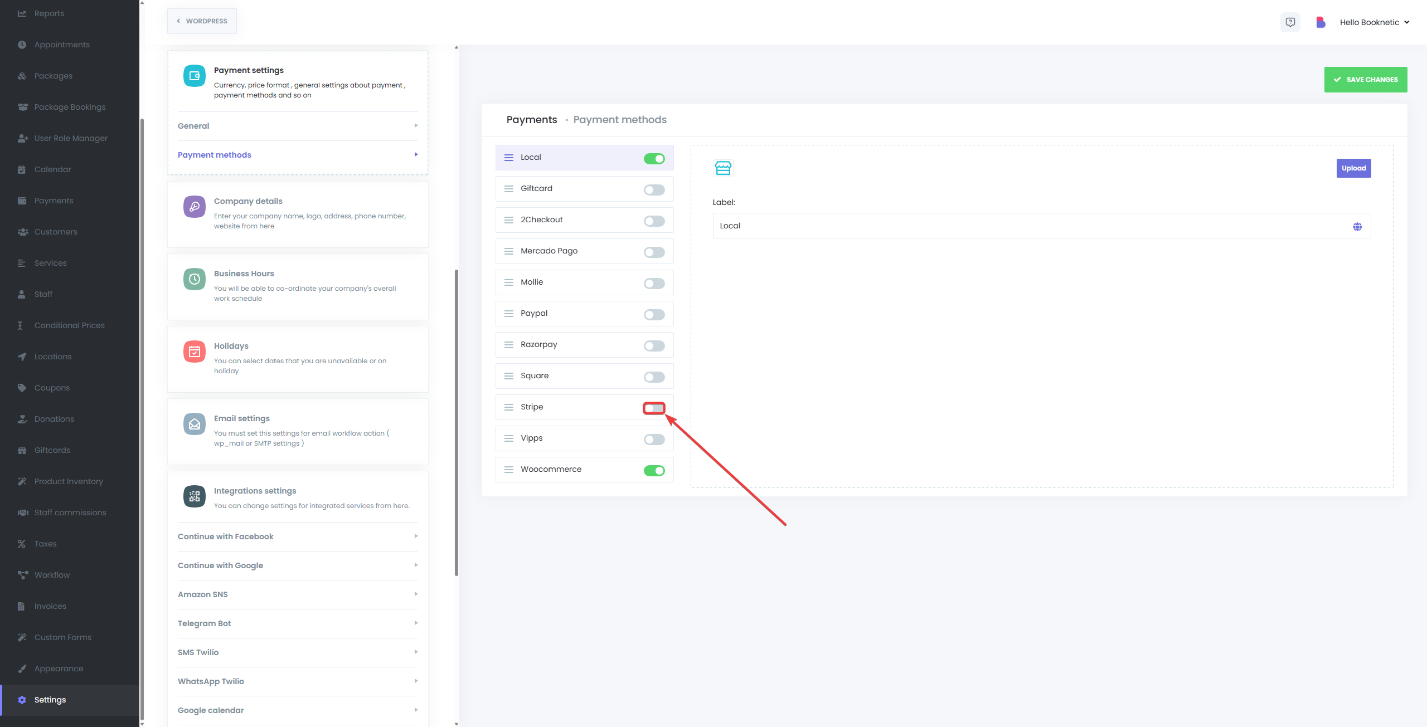Click the Label input field containing Local
The image size is (1427, 727).
pyautogui.click(x=1041, y=226)
